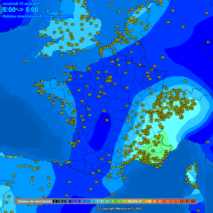Select the 25 km/h legend swatch
The height and width of the screenshot is (213, 213).
[83, 201]
